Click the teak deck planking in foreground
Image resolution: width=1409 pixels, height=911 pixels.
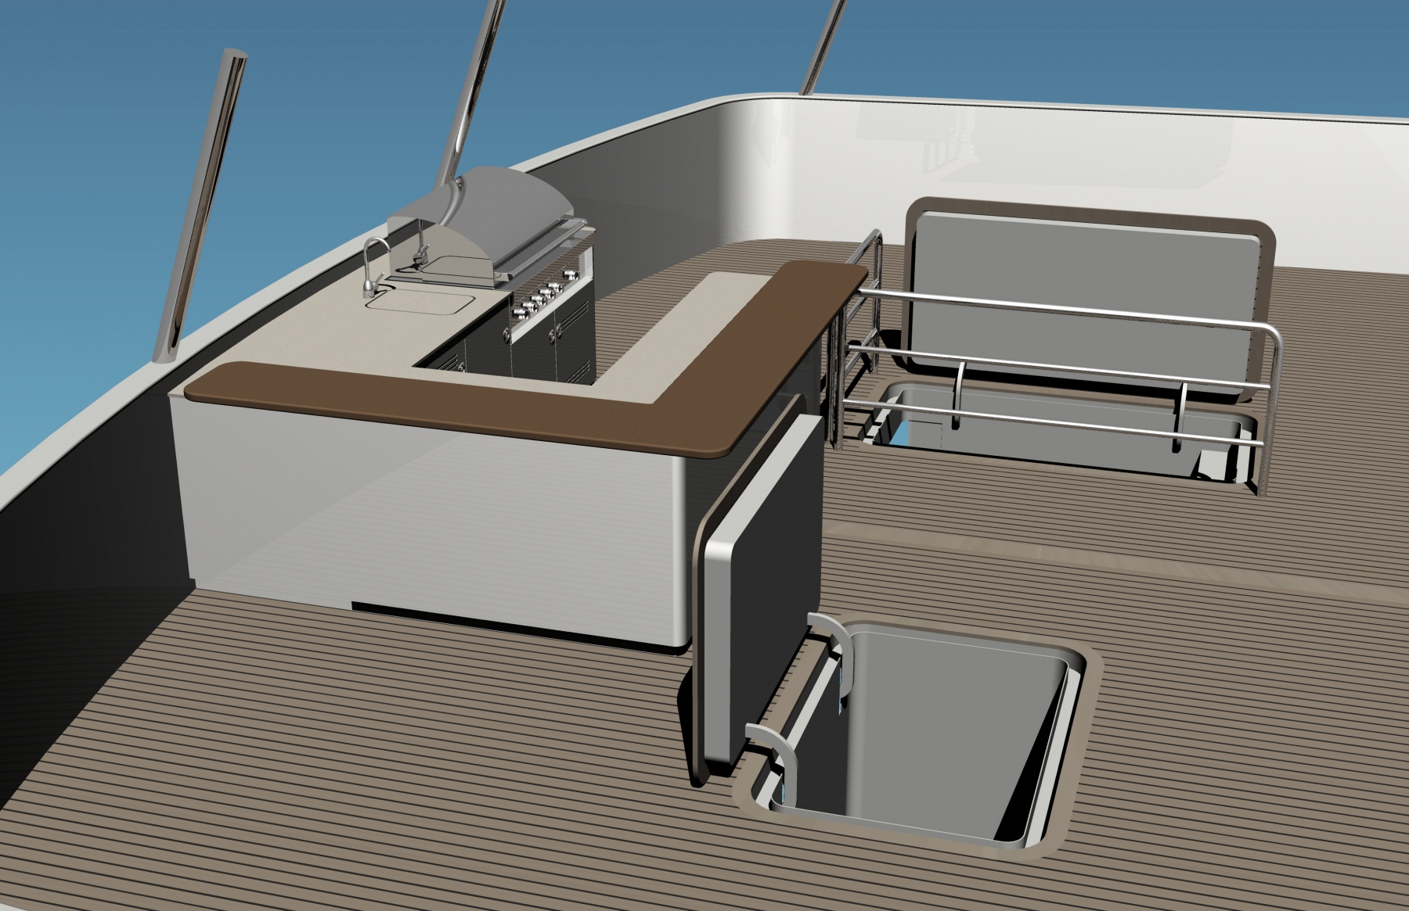click(x=313, y=782)
